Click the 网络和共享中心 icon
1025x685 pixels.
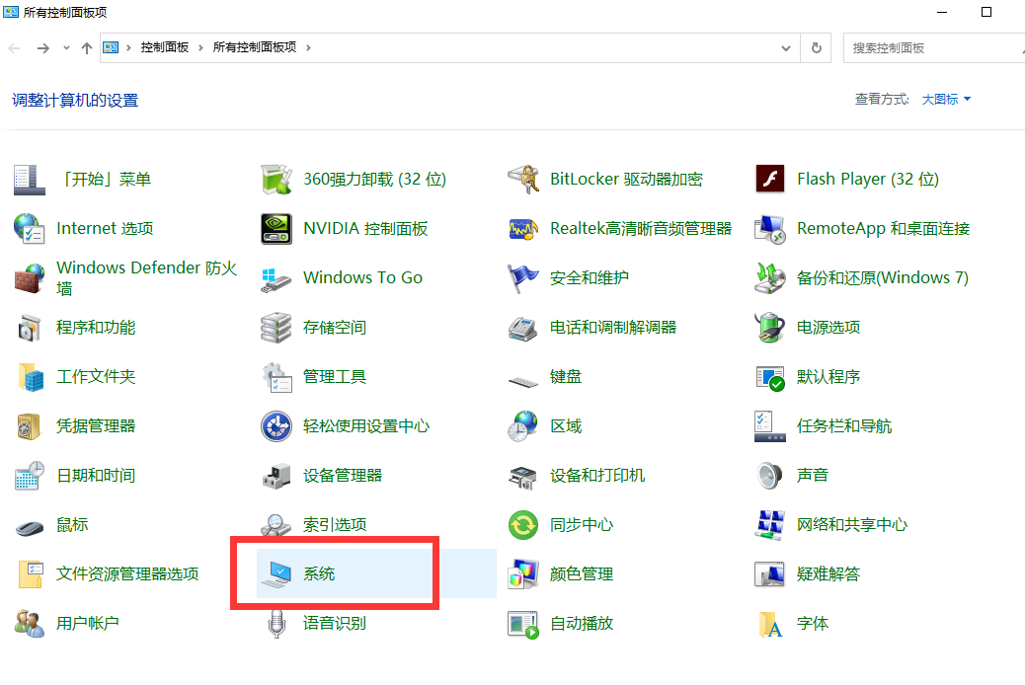[x=770, y=525]
